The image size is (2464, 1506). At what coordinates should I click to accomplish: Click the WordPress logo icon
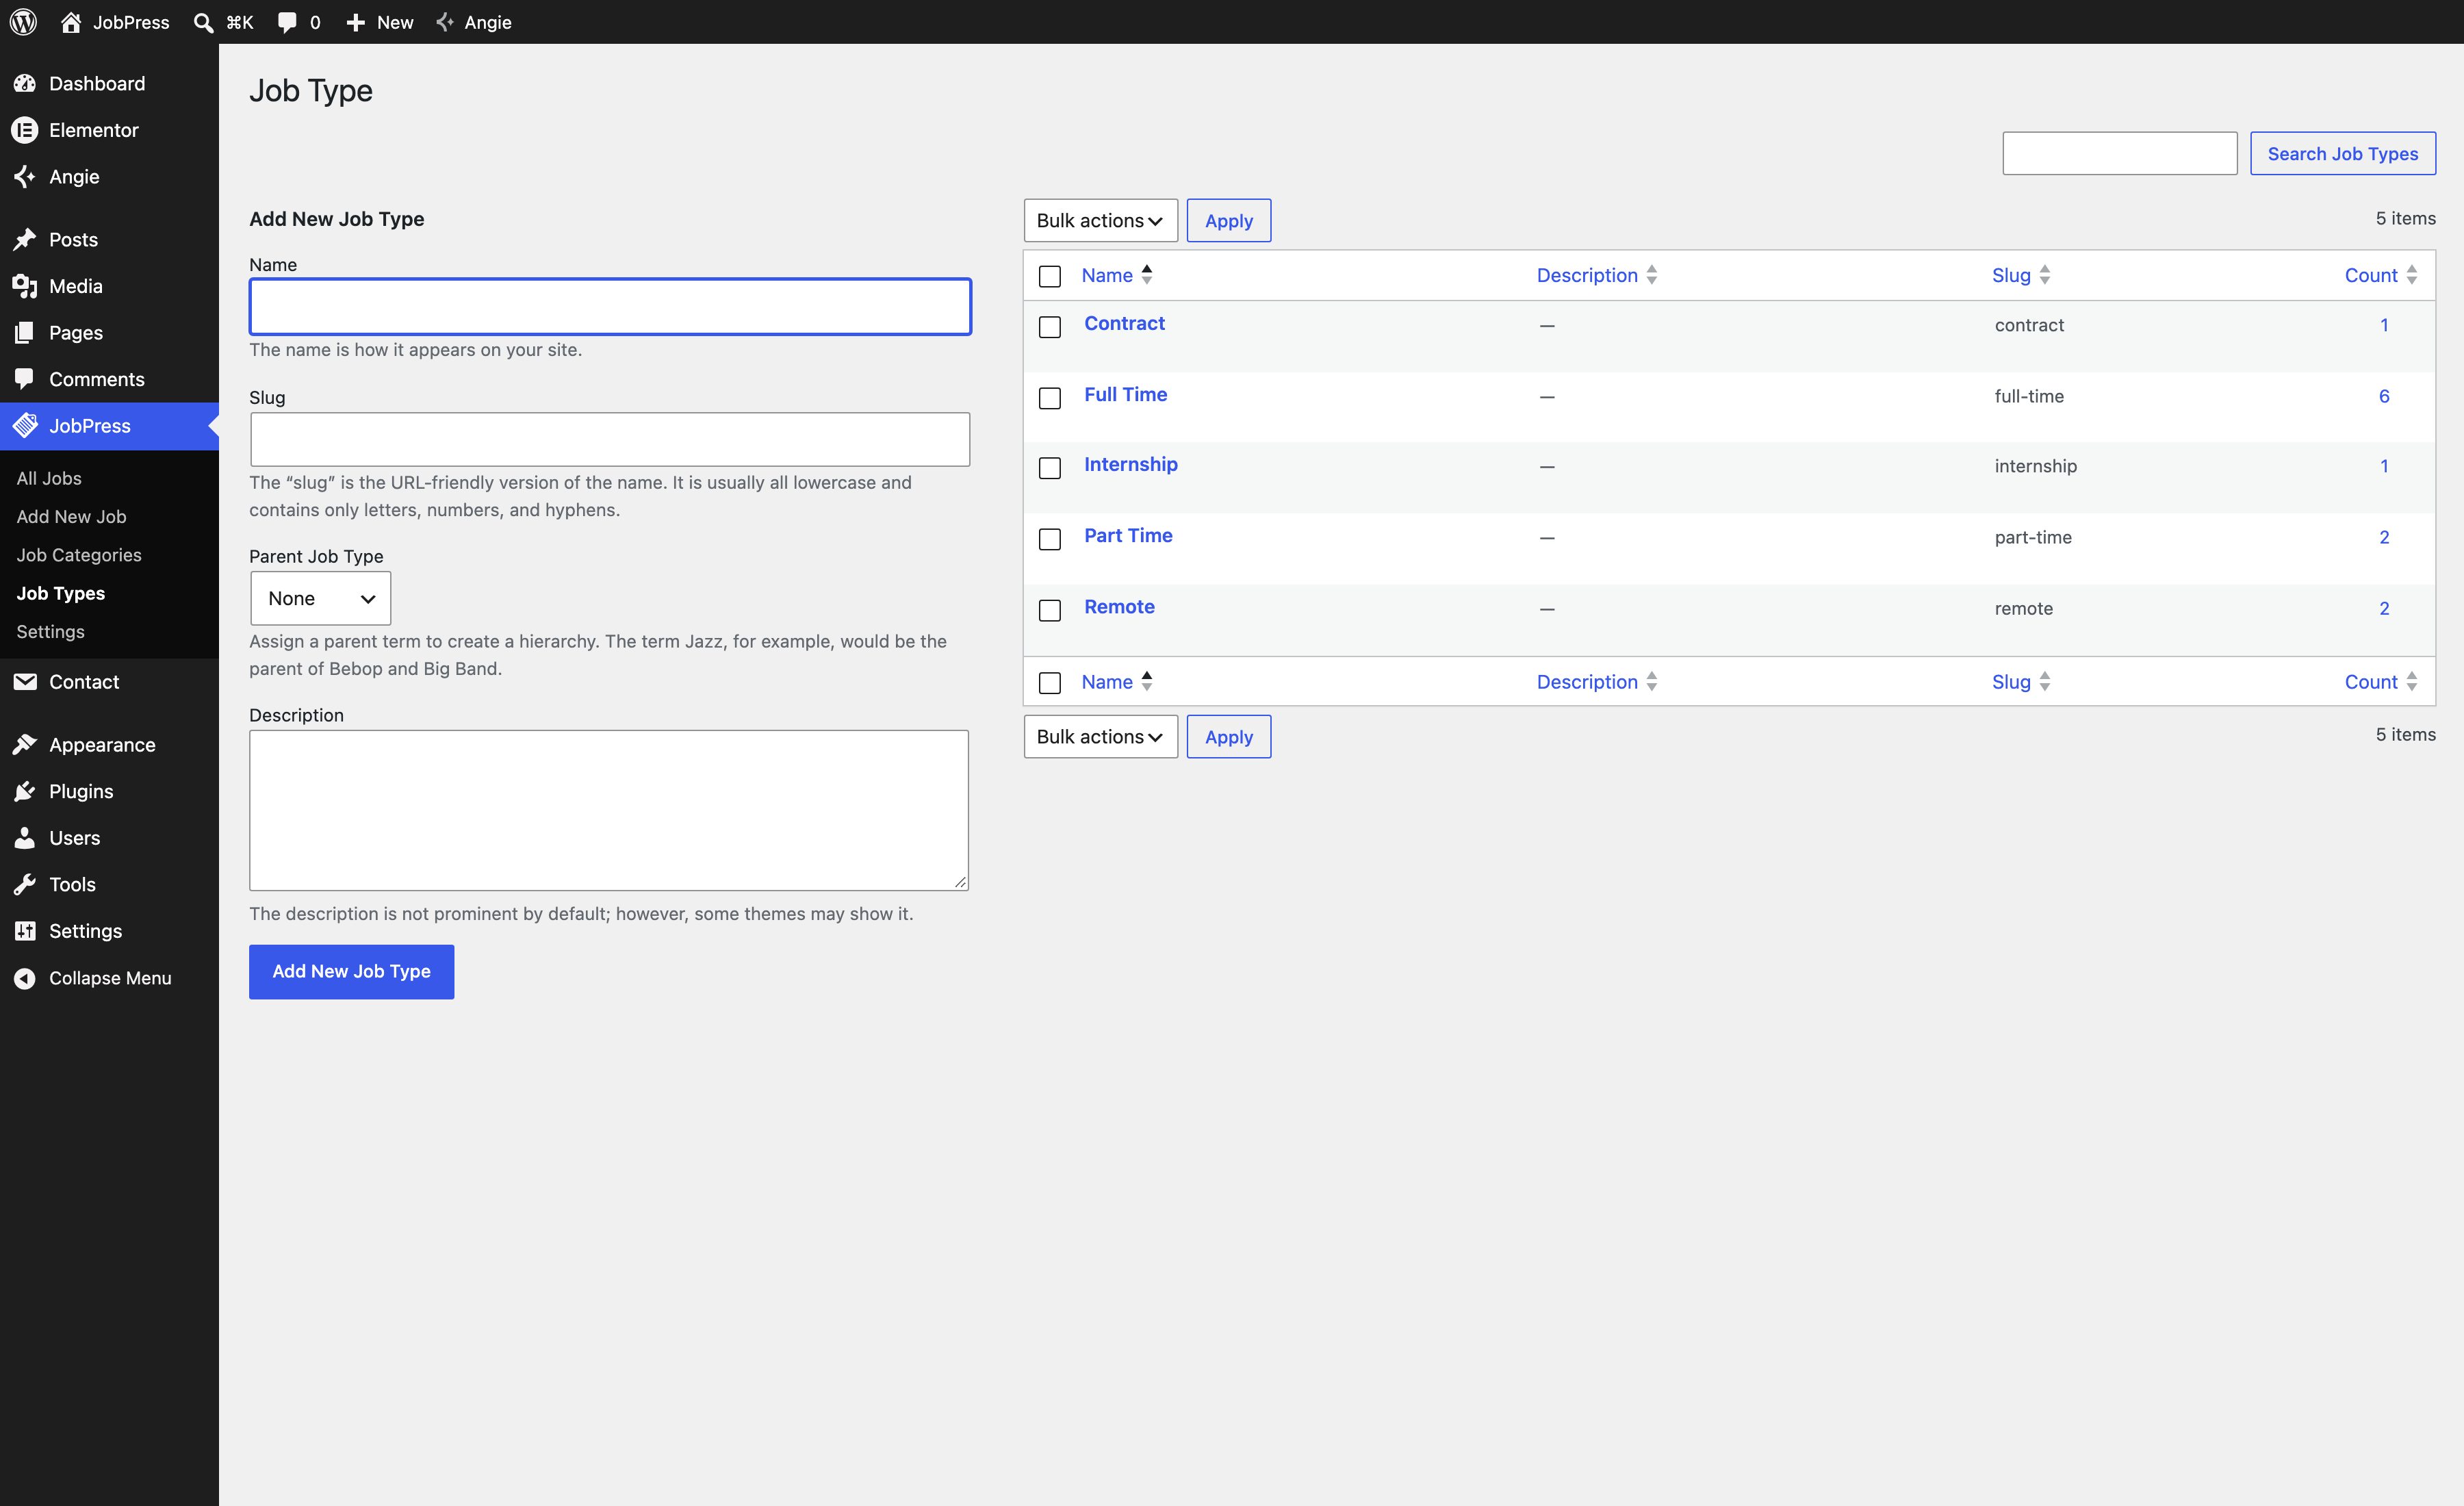coord(23,22)
